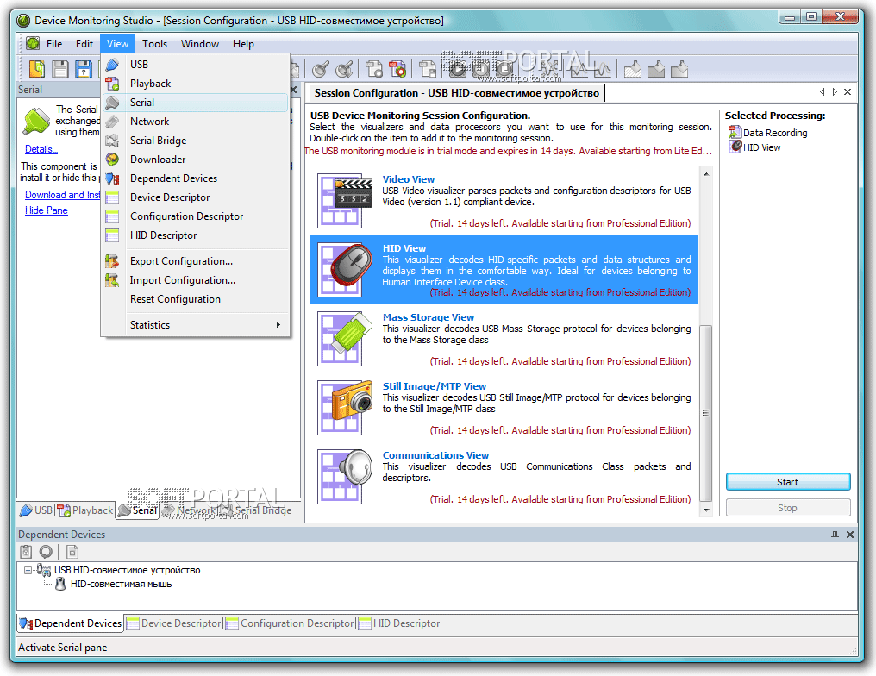Click the next tab arrow beside Session Configuration
This screenshot has height=676, width=876.
tap(835, 92)
